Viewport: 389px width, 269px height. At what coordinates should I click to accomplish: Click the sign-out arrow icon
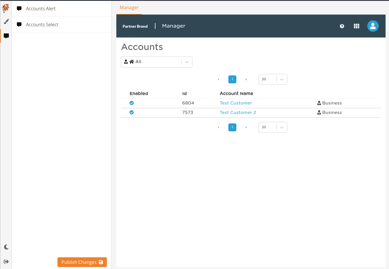point(6,262)
